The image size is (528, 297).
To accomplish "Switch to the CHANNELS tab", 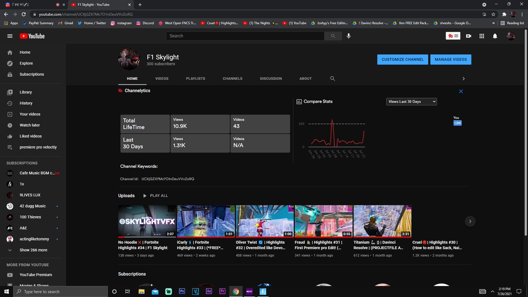I will click(x=232, y=79).
